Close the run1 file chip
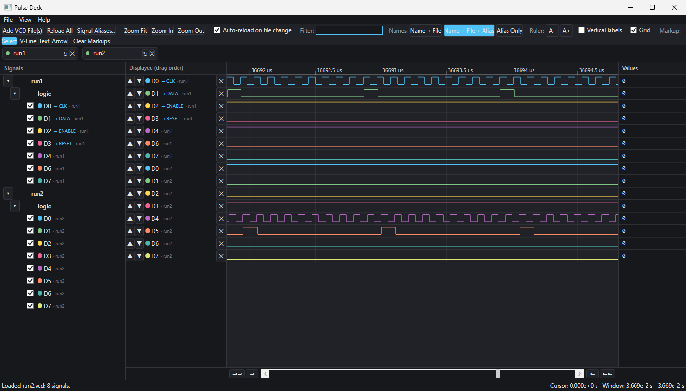 pyautogui.click(x=72, y=54)
